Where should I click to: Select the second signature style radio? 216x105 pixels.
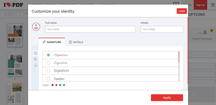pos(48,63)
